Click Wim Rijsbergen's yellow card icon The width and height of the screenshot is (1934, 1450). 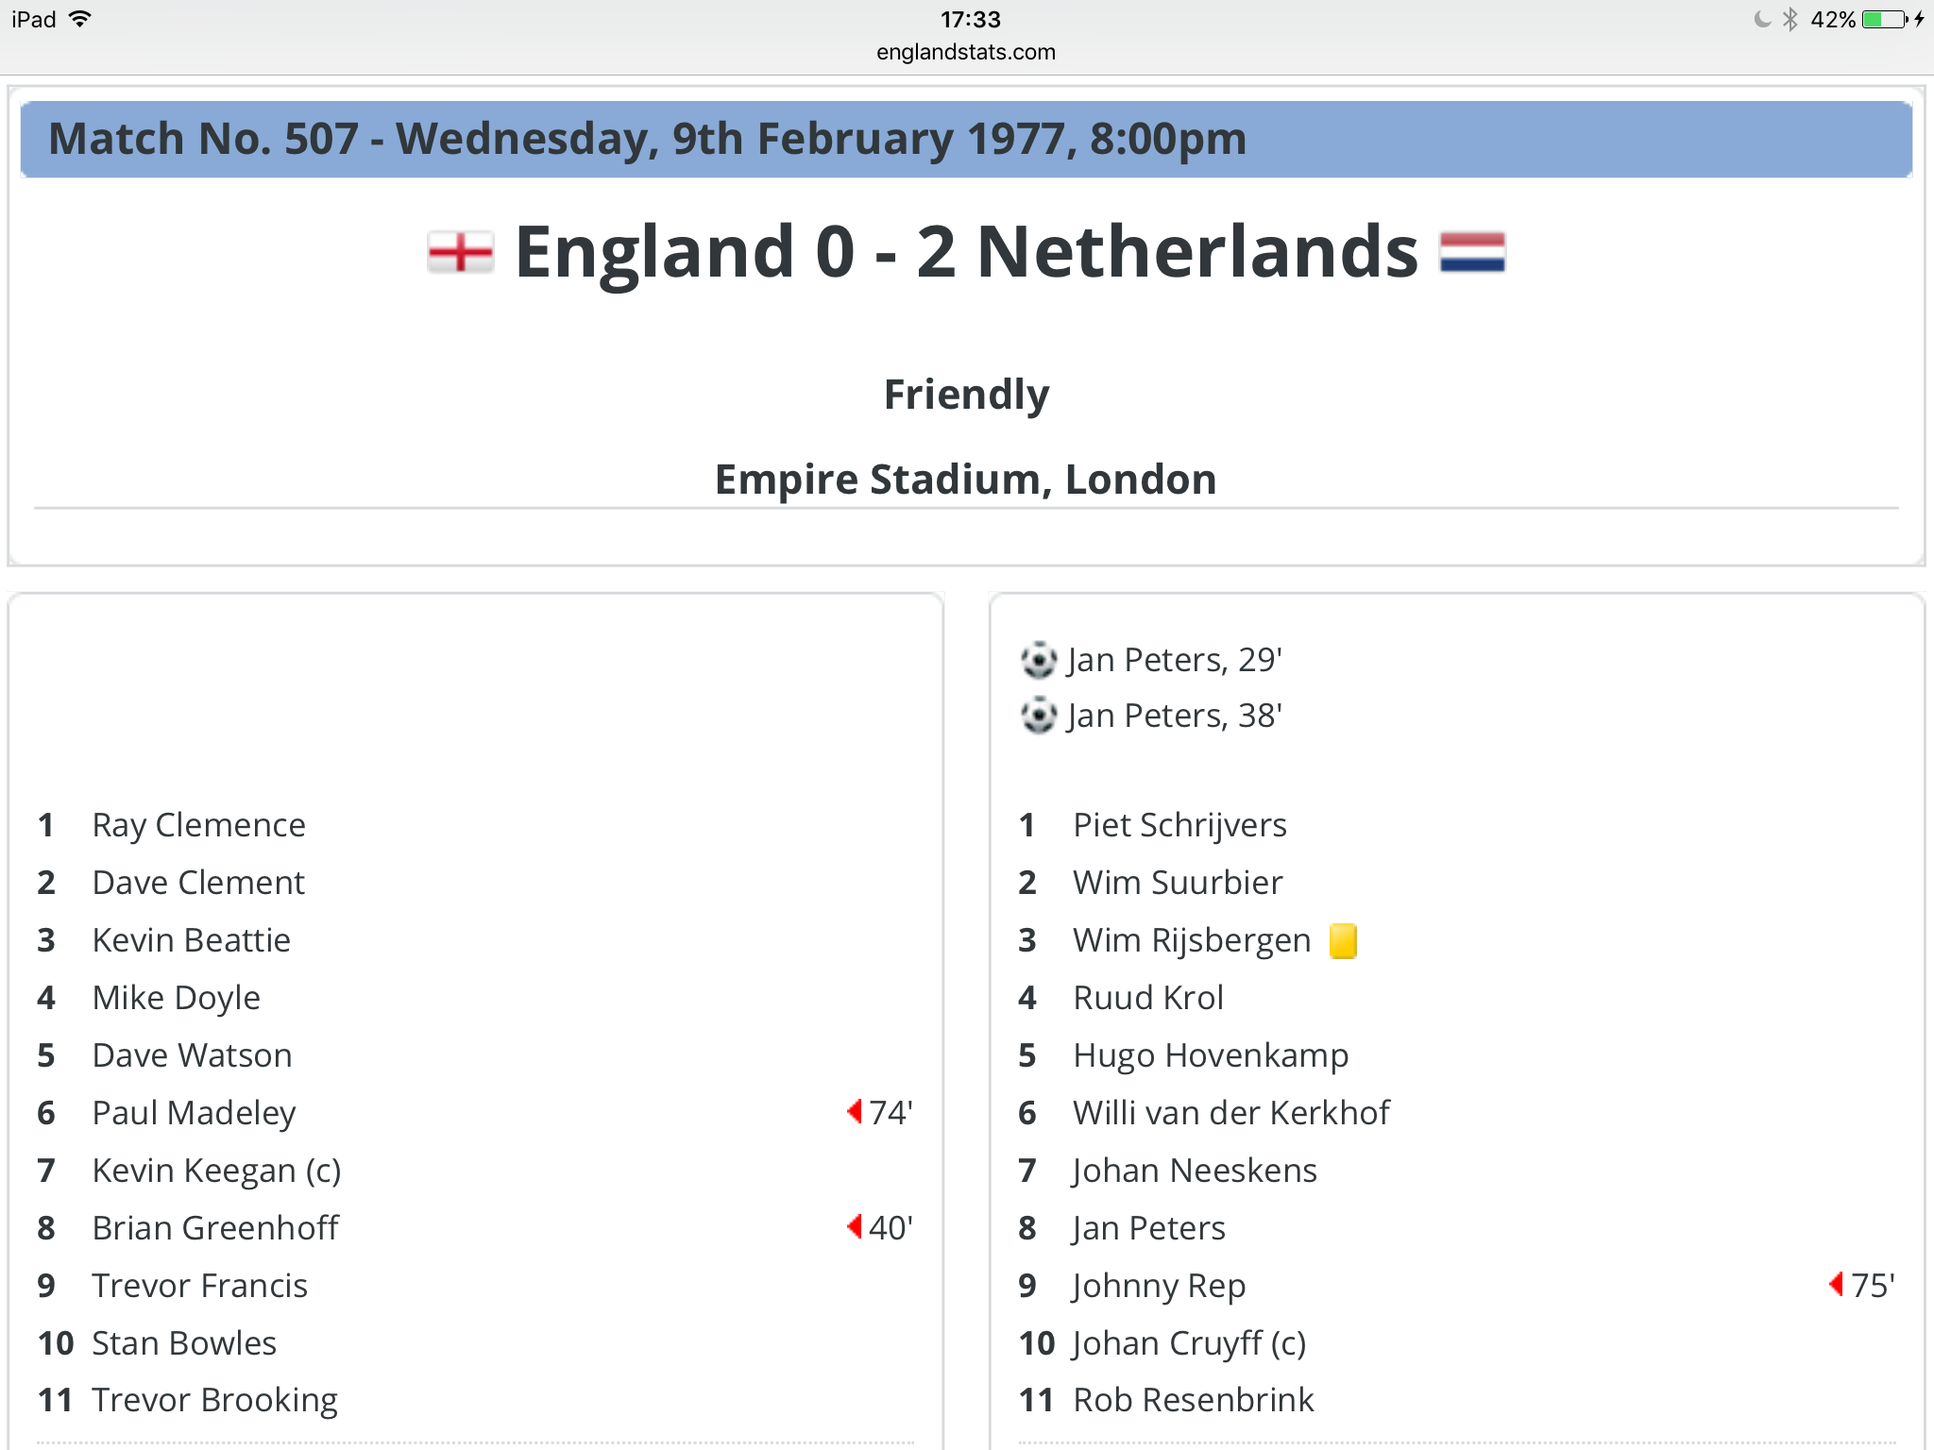(x=1343, y=941)
